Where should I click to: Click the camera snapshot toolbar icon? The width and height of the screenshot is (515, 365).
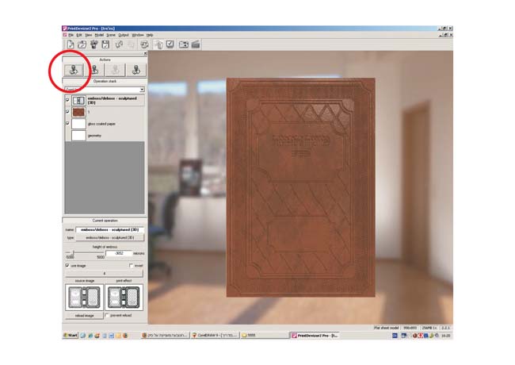point(184,44)
